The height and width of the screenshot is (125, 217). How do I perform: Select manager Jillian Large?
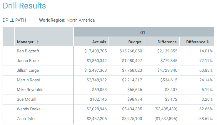(28, 70)
